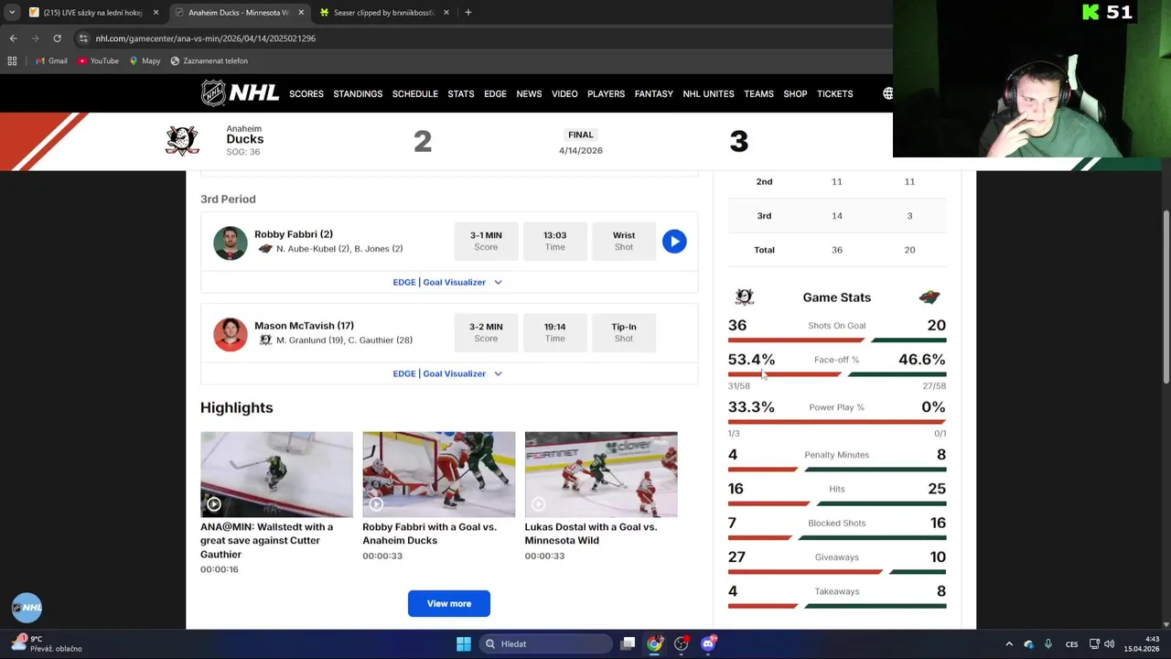Viewport: 1171px width, 659px height.
Task: Click the CES language indicator
Action: click(1071, 643)
